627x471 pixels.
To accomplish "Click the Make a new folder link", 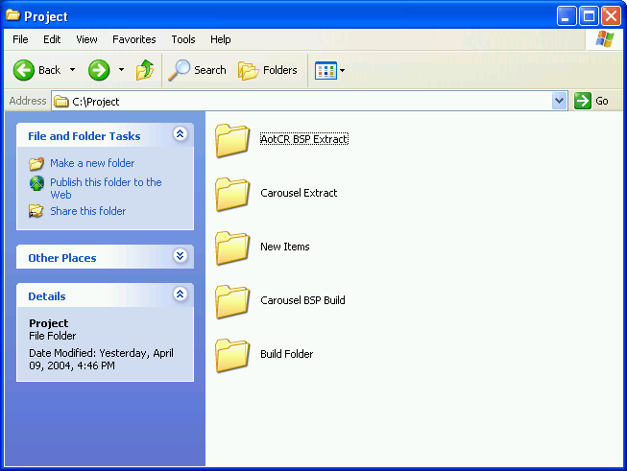I will point(92,163).
